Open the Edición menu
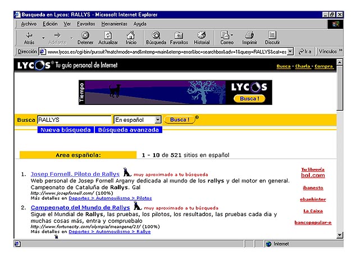 point(50,24)
